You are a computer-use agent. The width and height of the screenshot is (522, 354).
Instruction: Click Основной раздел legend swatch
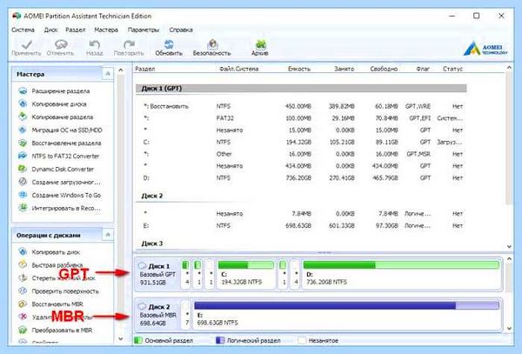point(138,340)
